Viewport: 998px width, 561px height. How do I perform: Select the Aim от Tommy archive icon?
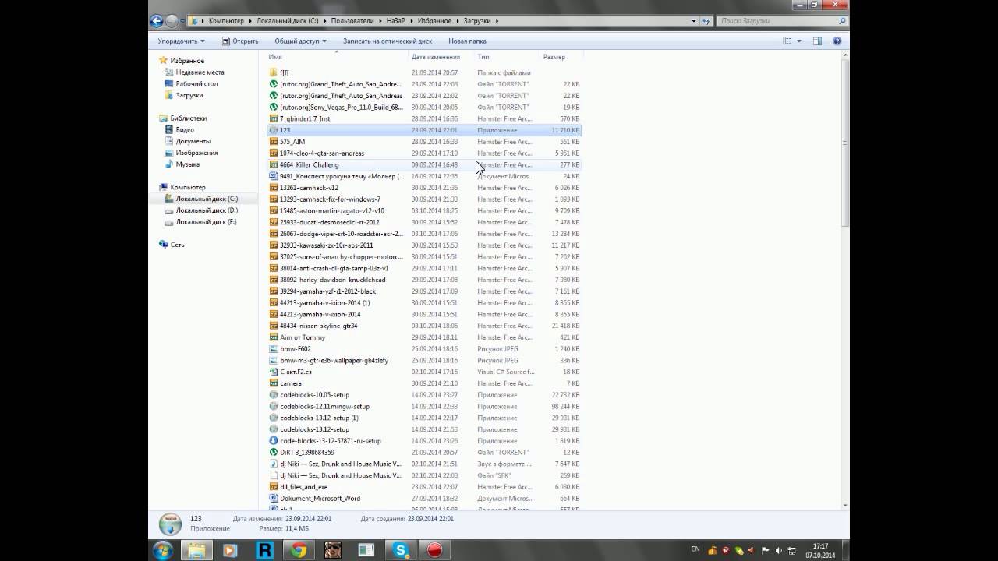274,337
